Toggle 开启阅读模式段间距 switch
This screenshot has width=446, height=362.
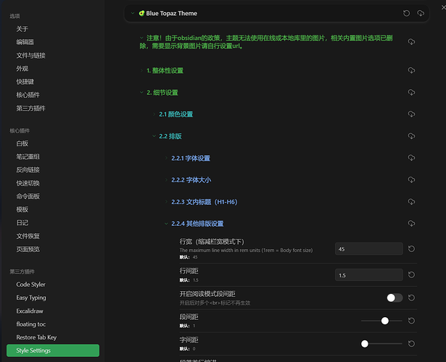395,298
